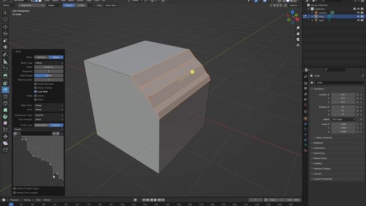Choose the Move tool

click(5, 27)
